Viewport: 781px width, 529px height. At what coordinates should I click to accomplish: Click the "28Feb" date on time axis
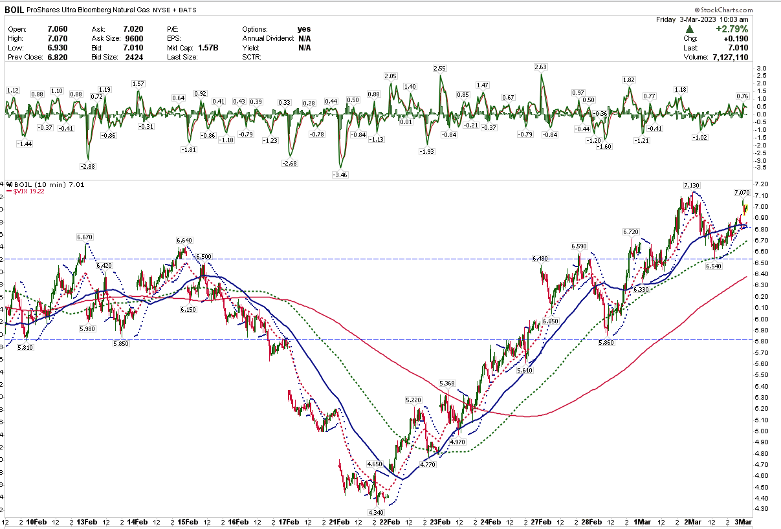pos(591,522)
